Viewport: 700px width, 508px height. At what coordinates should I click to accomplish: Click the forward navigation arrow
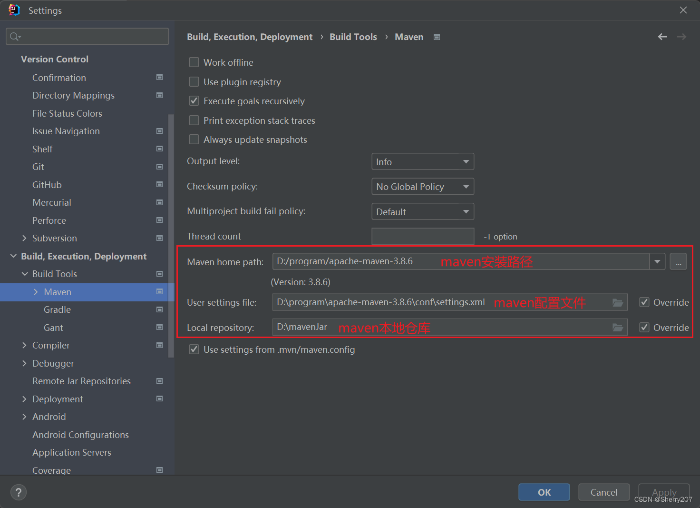tap(681, 37)
